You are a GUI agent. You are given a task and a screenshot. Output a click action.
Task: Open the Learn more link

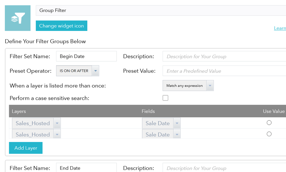(x=280, y=28)
